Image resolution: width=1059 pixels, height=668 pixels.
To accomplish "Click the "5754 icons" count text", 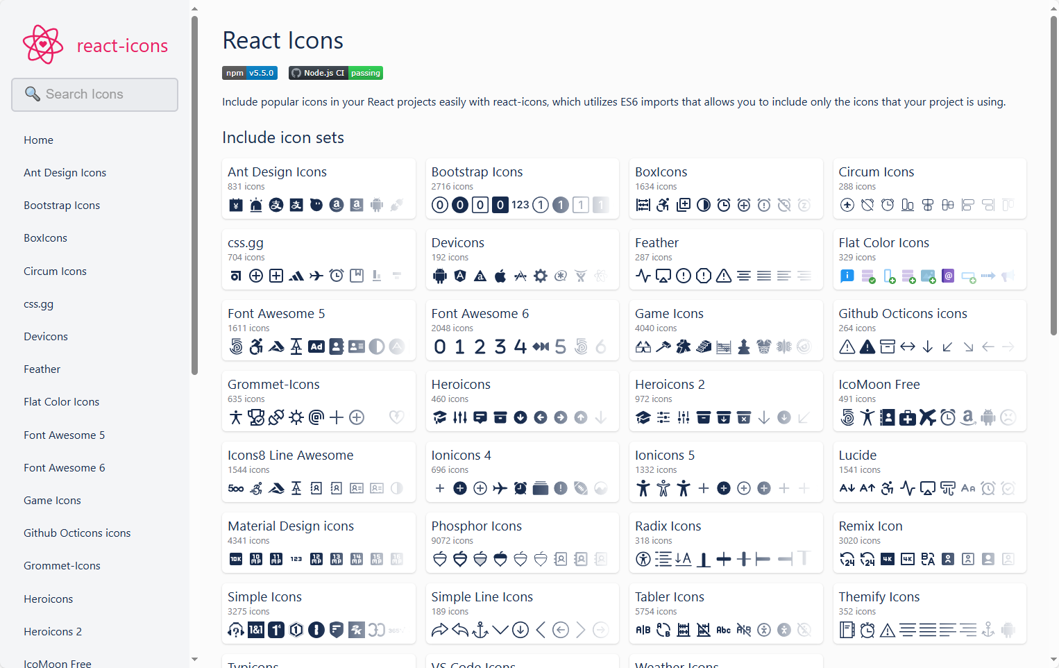I will point(656,611).
